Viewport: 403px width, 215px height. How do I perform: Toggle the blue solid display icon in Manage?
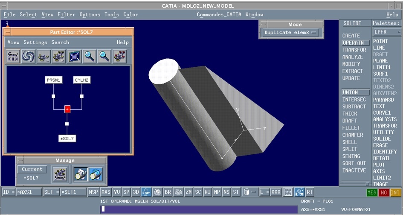coord(96,174)
